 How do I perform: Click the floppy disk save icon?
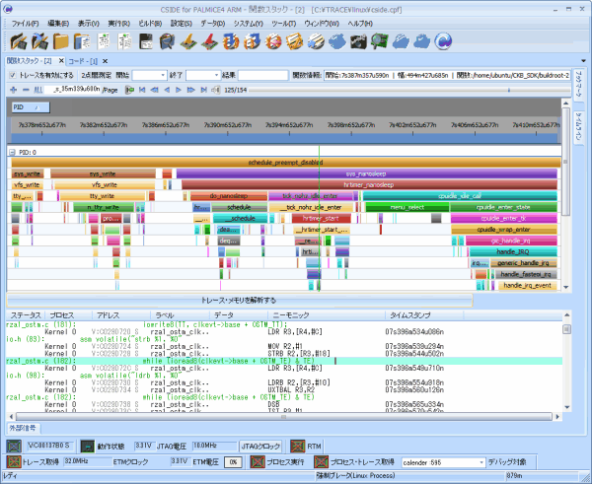pyautogui.click(x=146, y=41)
